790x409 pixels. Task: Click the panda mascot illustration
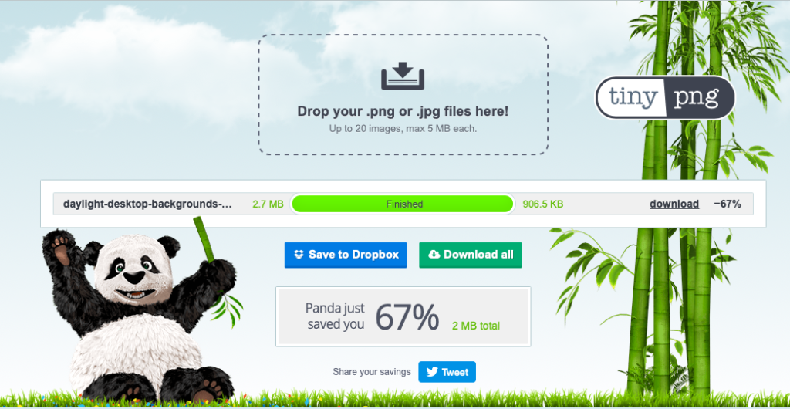click(x=139, y=315)
